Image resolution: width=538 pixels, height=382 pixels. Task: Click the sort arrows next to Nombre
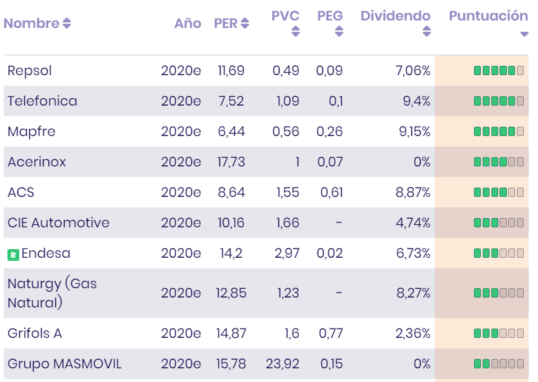[x=66, y=24]
